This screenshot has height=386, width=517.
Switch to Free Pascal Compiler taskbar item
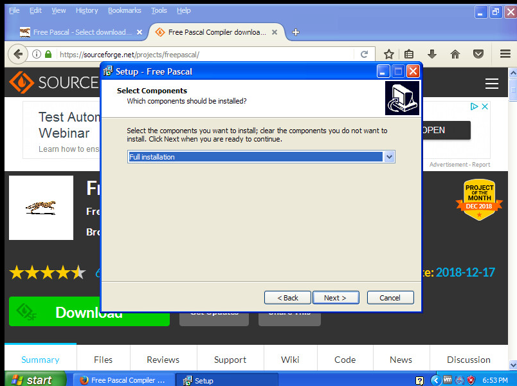tap(124, 380)
